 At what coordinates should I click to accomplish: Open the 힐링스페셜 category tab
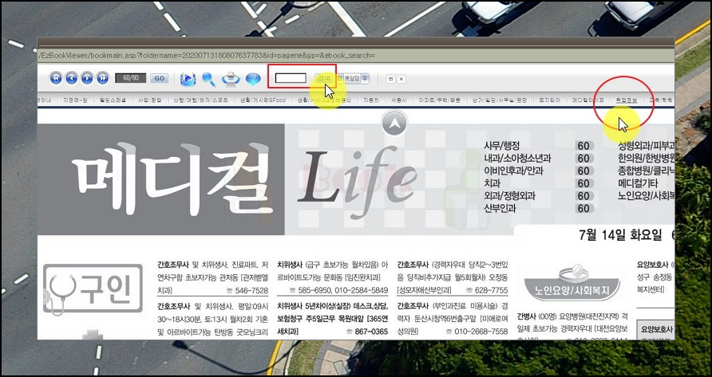click(x=113, y=100)
